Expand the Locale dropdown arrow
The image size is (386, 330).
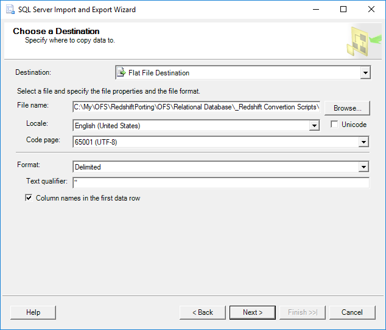[x=314, y=126]
